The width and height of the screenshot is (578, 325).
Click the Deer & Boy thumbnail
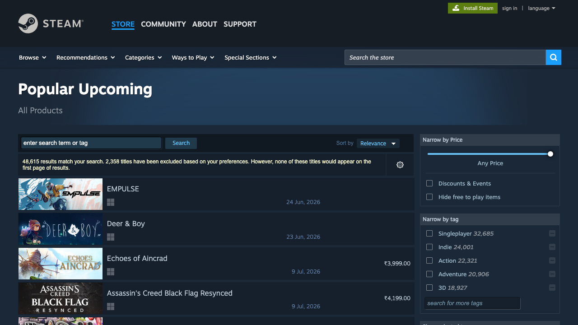pyautogui.click(x=61, y=229)
